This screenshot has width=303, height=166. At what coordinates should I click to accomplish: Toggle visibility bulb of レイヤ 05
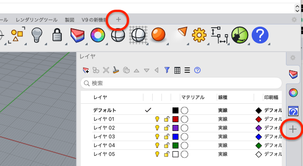[x=157, y=154]
